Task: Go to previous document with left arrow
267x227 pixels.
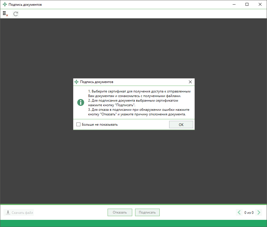Action: pyautogui.click(x=239, y=212)
